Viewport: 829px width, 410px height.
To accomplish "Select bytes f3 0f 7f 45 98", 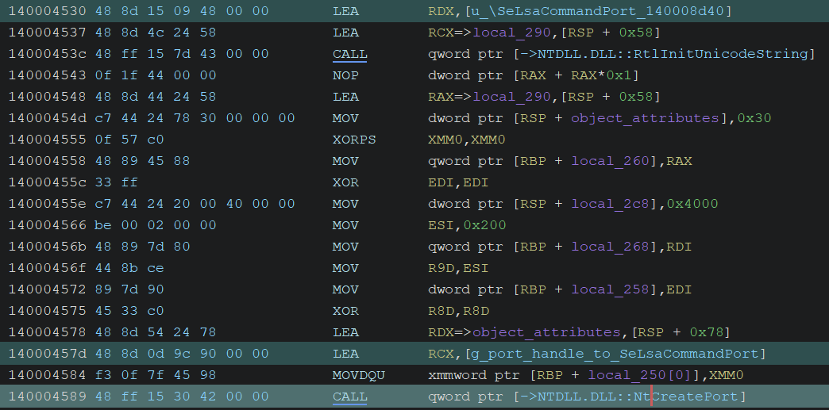I will click(x=156, y=374).
